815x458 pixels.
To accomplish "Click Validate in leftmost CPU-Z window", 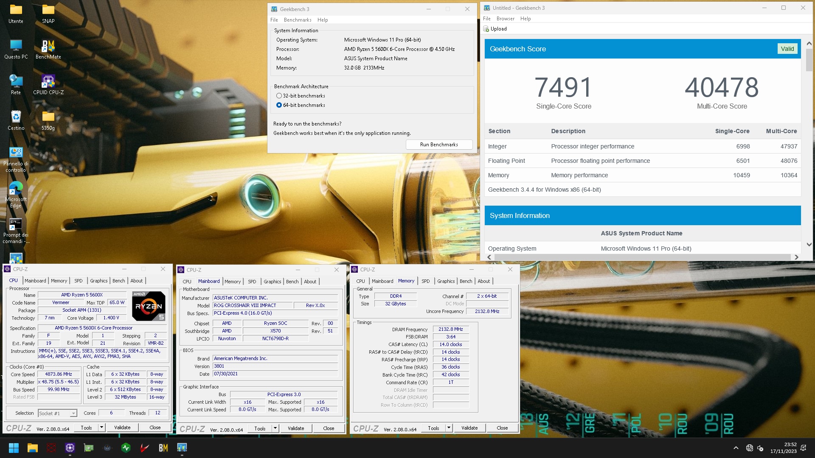I will 122,427.
